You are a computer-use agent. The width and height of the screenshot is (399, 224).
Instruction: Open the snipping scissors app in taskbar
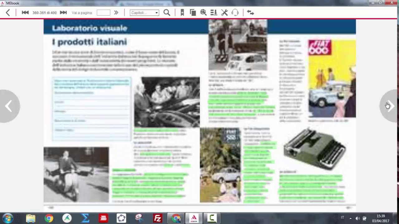coord(139,218)
